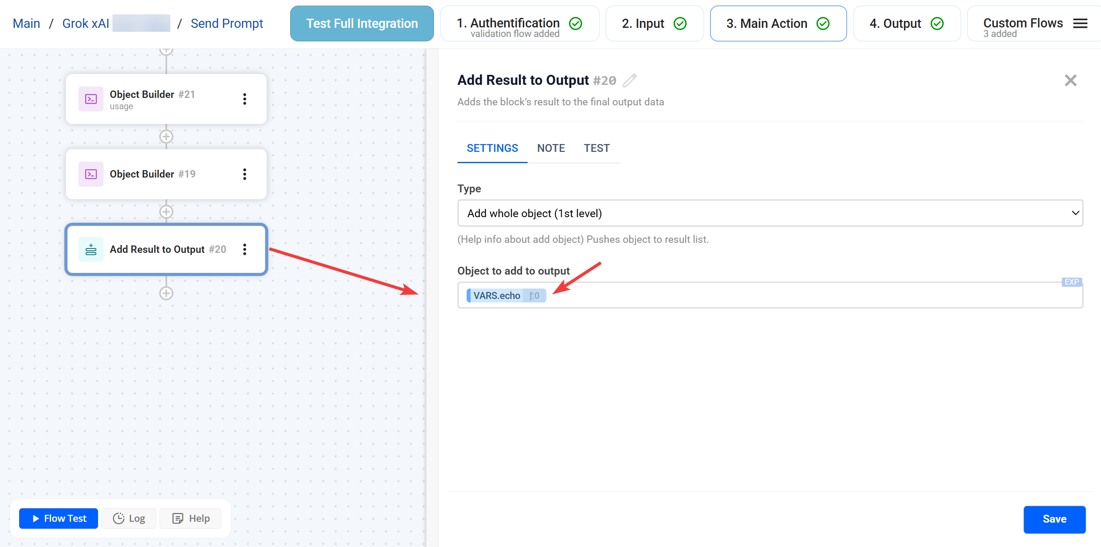
Task: Click the Save button
Action: 1054,519
